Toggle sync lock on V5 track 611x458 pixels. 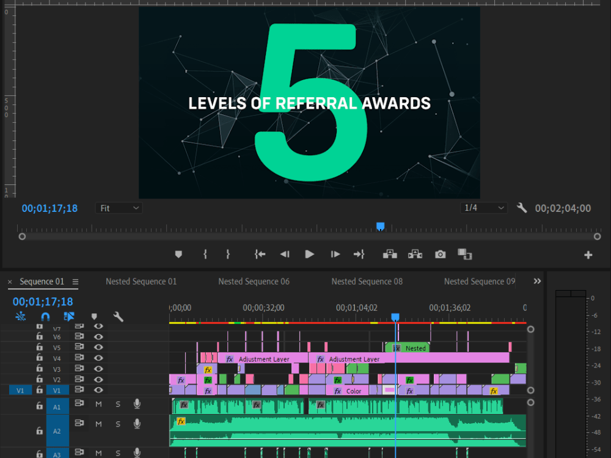[79, 347]
